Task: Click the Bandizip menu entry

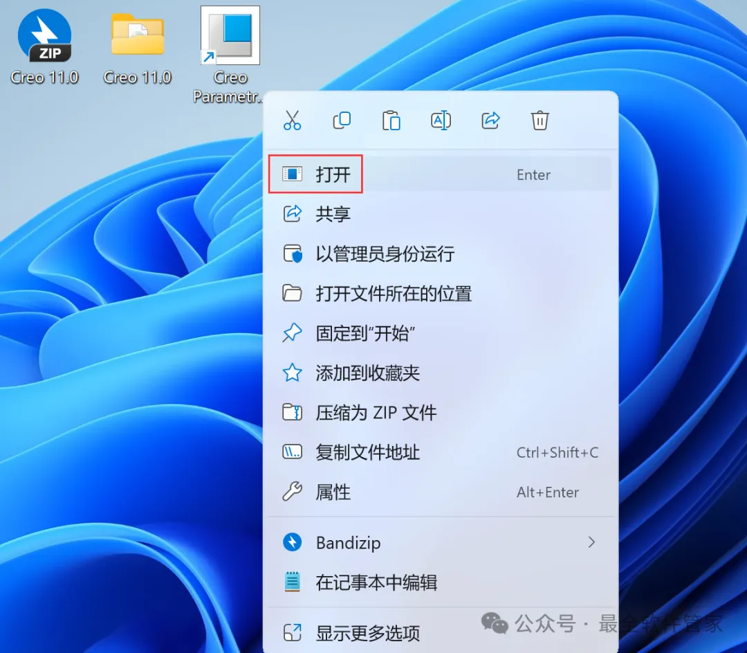Action: click(440, 542)
